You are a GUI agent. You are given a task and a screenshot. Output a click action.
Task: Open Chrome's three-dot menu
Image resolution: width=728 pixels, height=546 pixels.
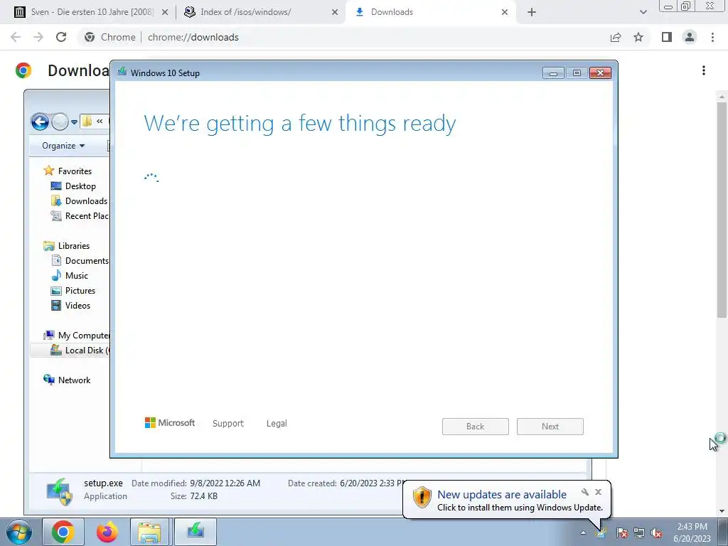pyautogui.click(x=712, y=37)
